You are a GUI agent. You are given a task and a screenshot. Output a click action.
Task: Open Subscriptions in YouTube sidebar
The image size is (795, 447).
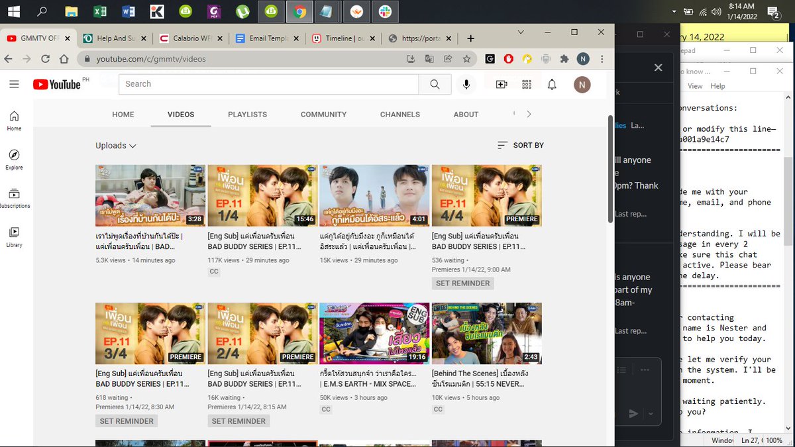coord(15,198)
